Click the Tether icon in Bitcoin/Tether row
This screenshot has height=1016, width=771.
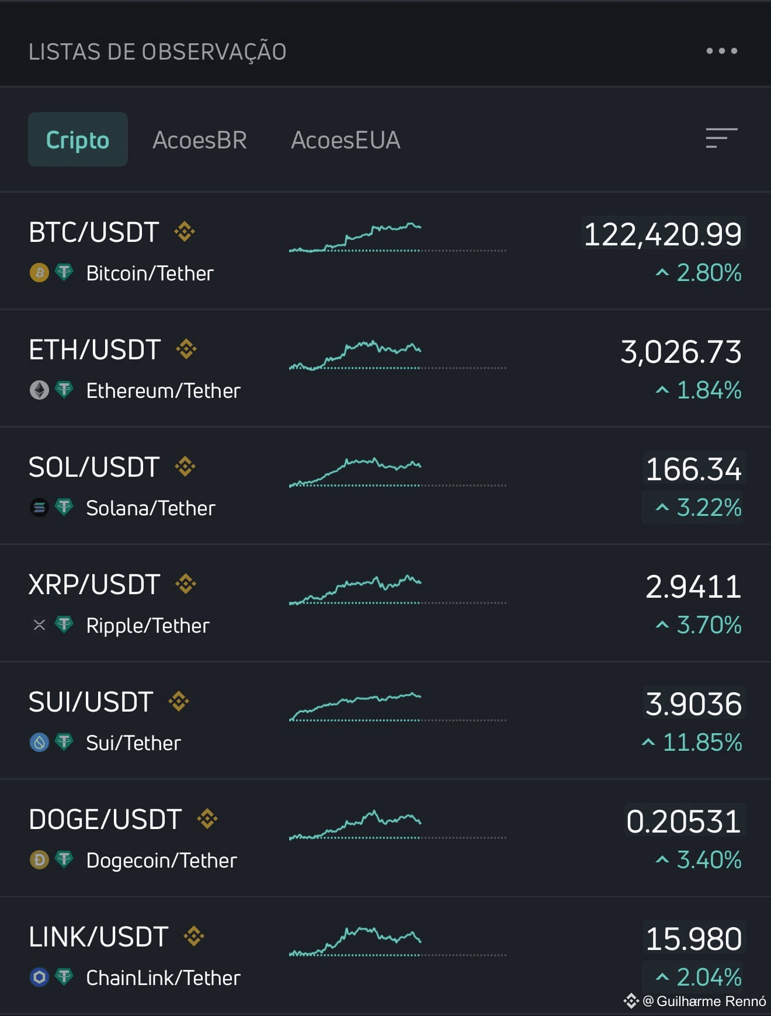(64, 272)
